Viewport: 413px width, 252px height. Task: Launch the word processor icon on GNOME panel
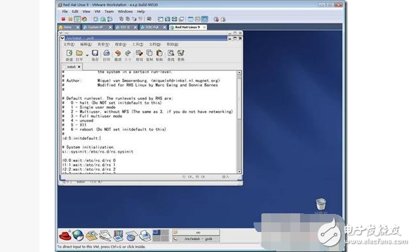[x=105, y=235]
